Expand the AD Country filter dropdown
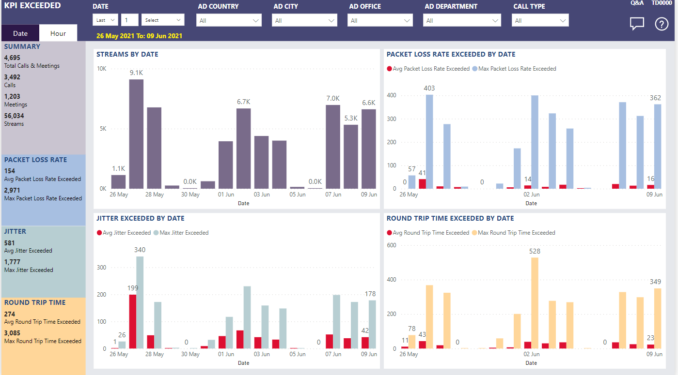This screenshot has height=375, width=678. click(x=229, y=20)
